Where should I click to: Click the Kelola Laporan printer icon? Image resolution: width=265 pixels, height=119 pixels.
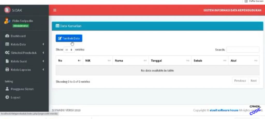click(7, 70)
